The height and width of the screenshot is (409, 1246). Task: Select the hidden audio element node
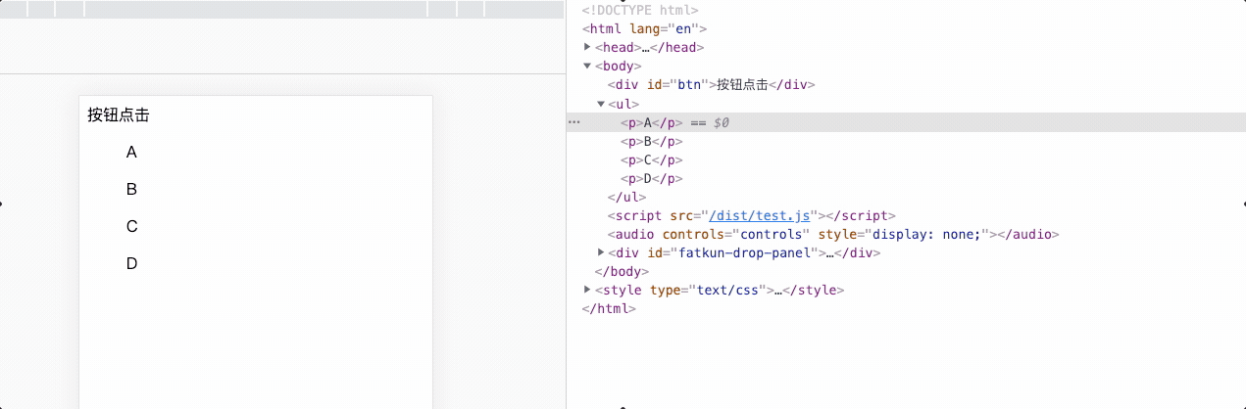(833, 235)
